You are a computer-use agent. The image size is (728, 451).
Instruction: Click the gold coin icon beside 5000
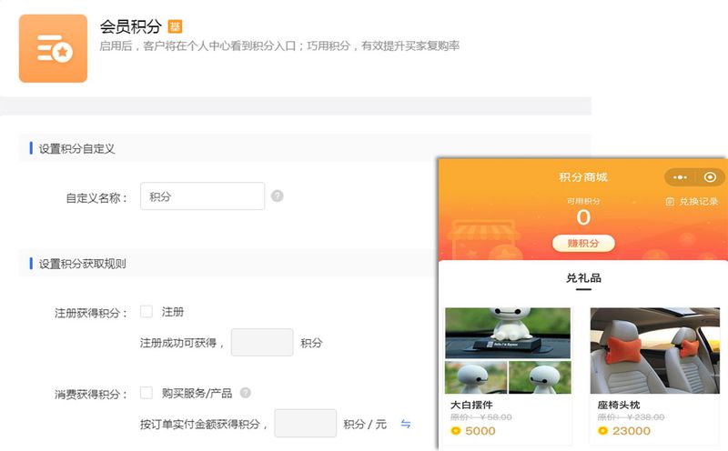click(x=456, y=431)
